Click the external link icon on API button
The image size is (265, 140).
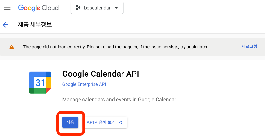coord(120,122)
